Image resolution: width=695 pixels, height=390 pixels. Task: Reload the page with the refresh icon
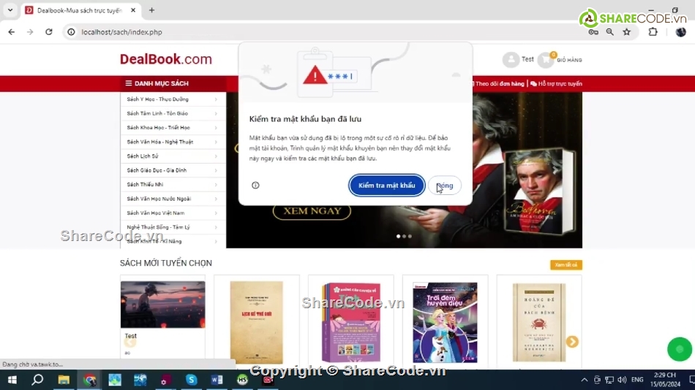coord(49,32)
